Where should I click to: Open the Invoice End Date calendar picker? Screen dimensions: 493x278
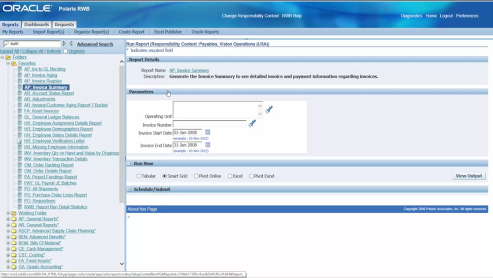coord(208,145)
